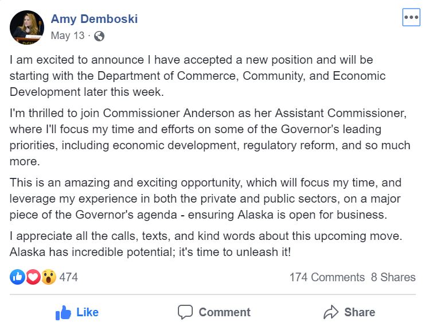Click the paragraph about Commissioner Anderson
Screen dimensions: 424x326
coord(210,137)
